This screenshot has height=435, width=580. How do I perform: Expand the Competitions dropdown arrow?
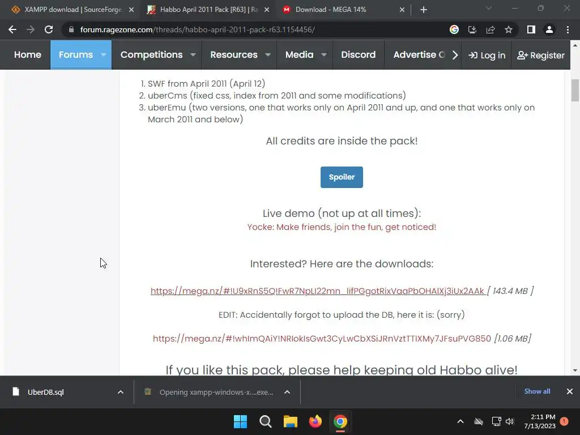point(193,55)
